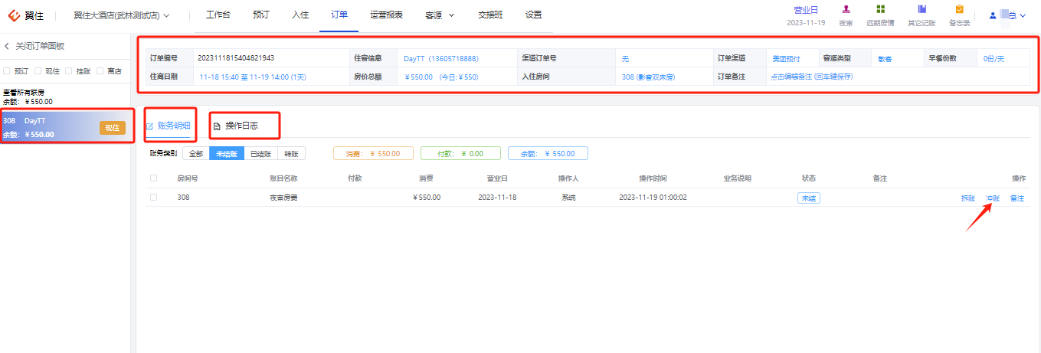Viewport: 1041px width, 353px height.
Task: Expand the 客源 menu dropdown
Action: click(440, 15)
